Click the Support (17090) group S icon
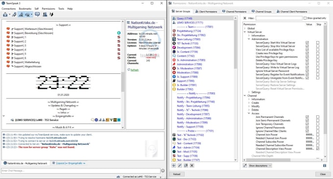 (174, 81)
